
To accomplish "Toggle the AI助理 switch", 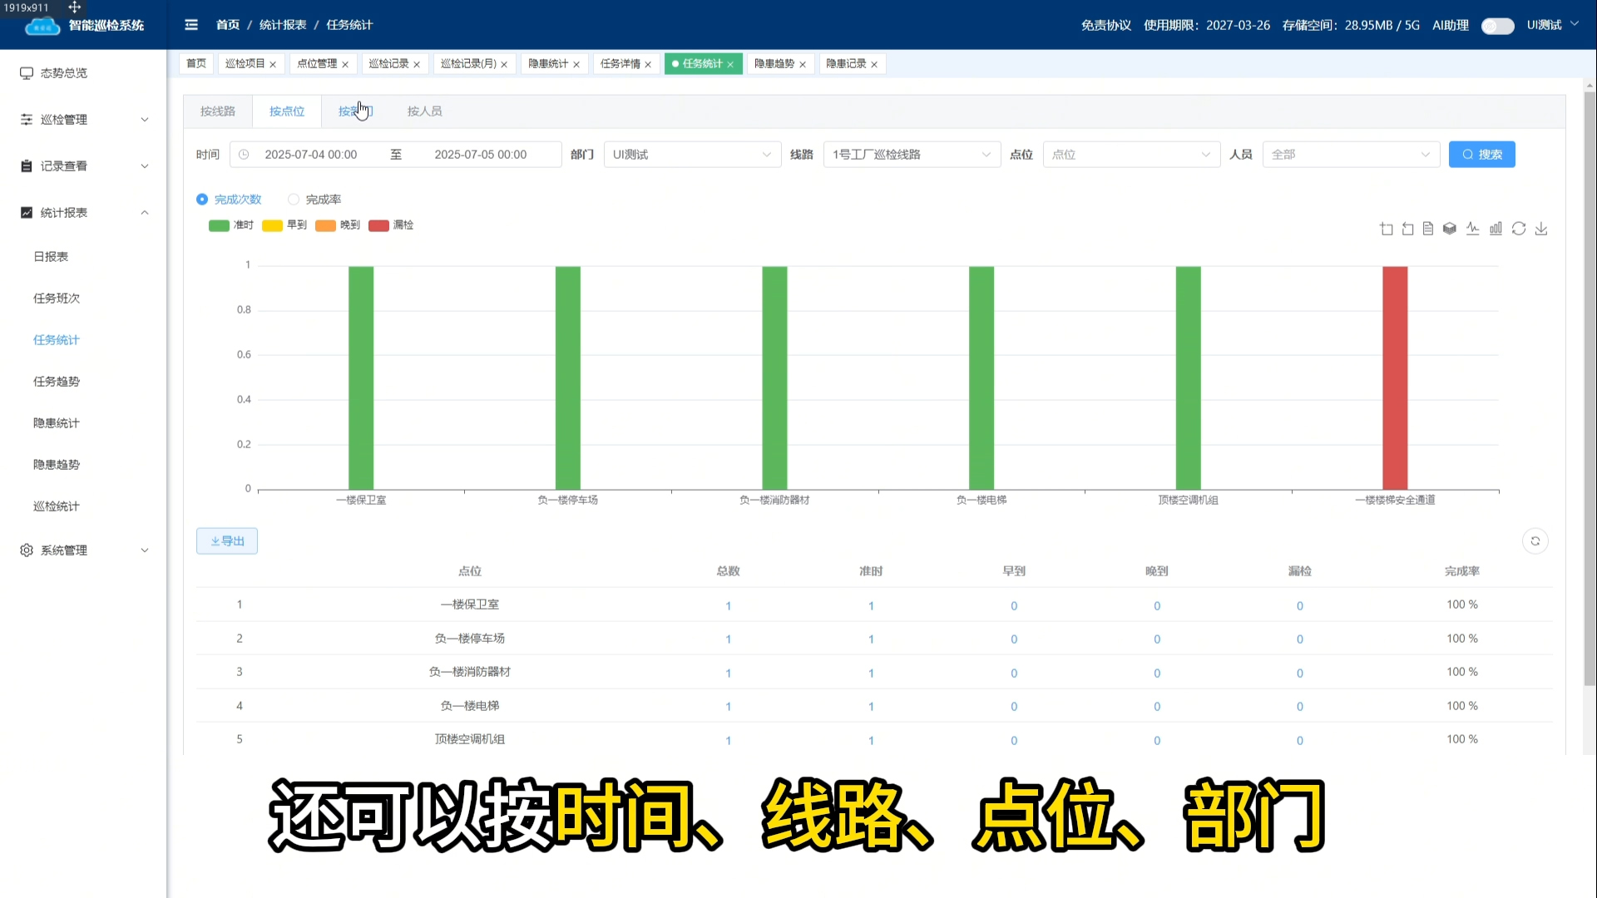I will pyautogui.click(x=1497, y=26).
